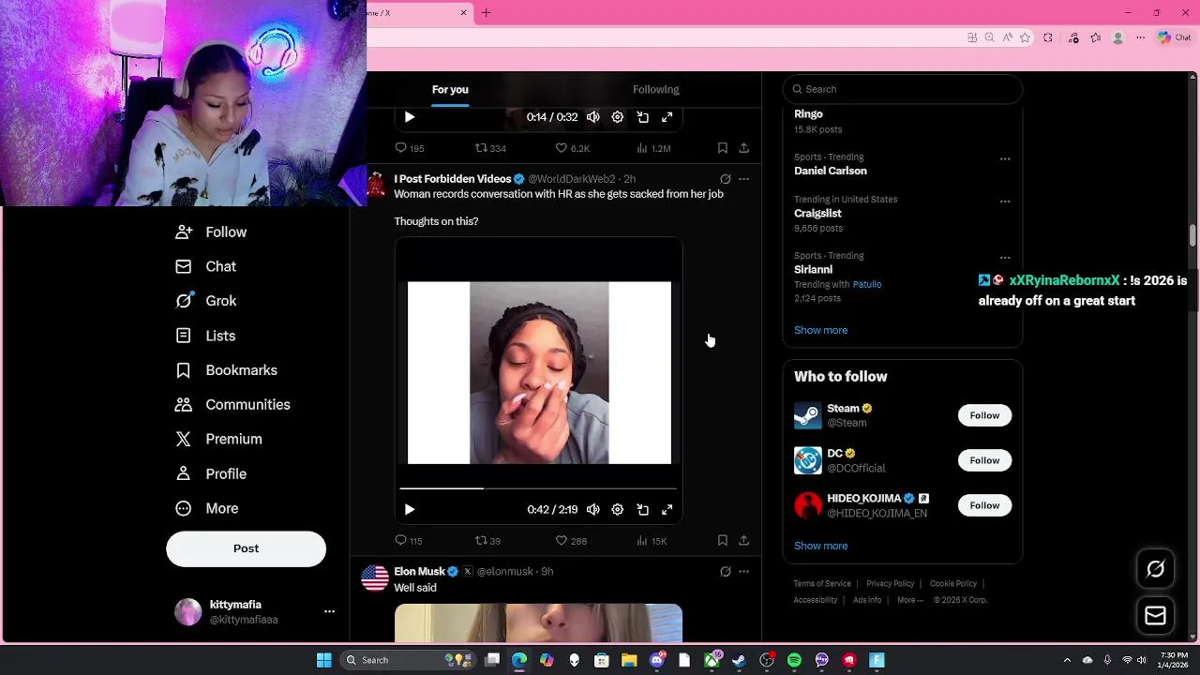Screen dimensions: 1200x675
Task: Open Premium in the sidebar
Action: [218, 440]
